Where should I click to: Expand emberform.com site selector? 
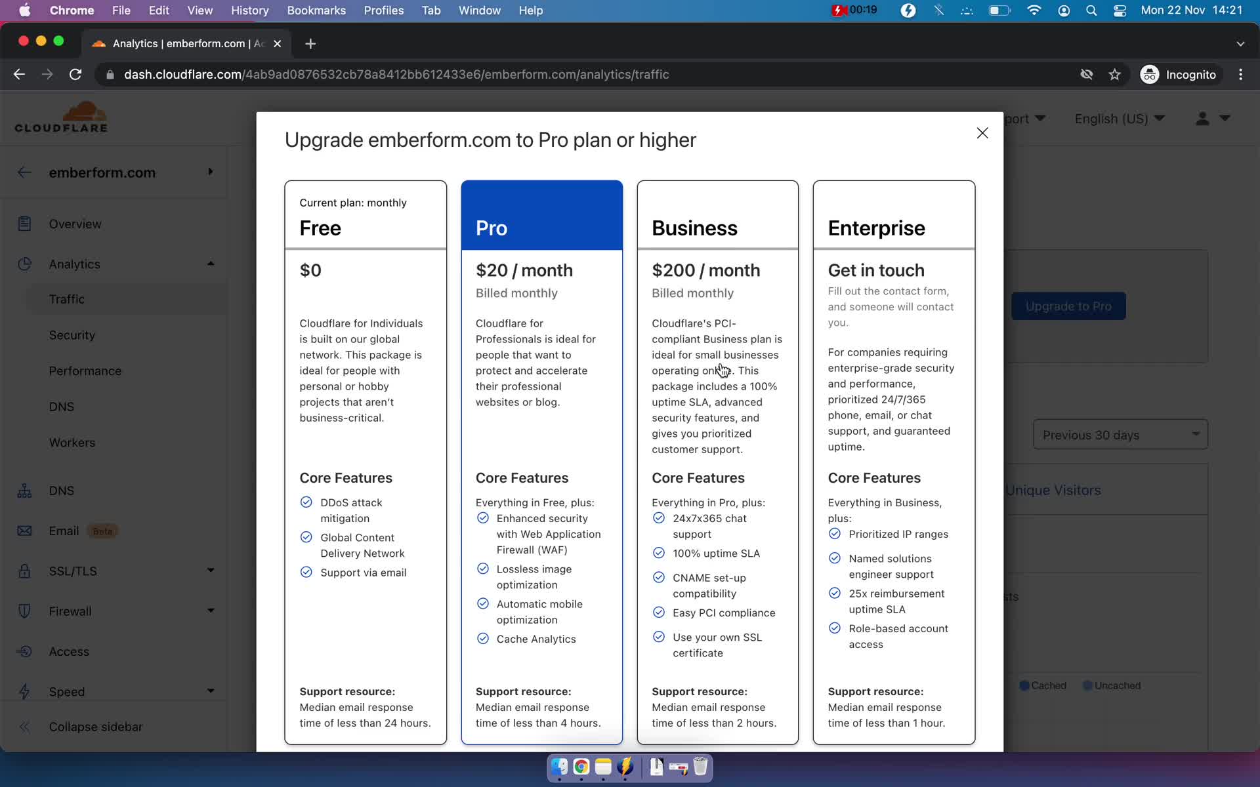click(211, 171)
